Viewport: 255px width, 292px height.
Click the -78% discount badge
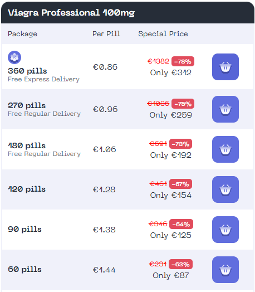[183, 61]
